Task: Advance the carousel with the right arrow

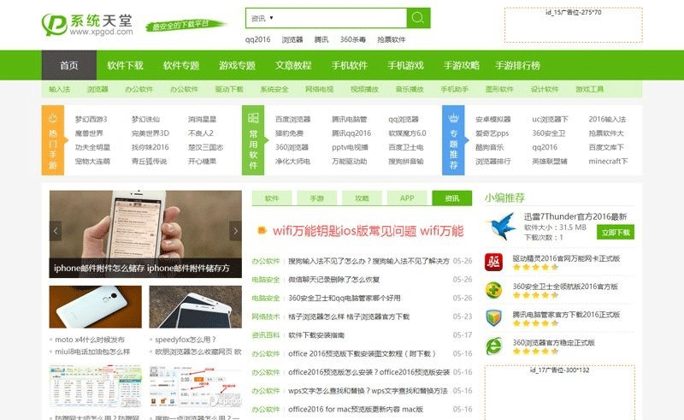Action: (236, 232)
